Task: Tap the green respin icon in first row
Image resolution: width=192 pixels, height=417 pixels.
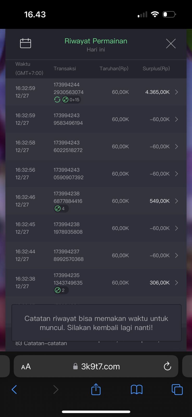Action: (57, 100)
